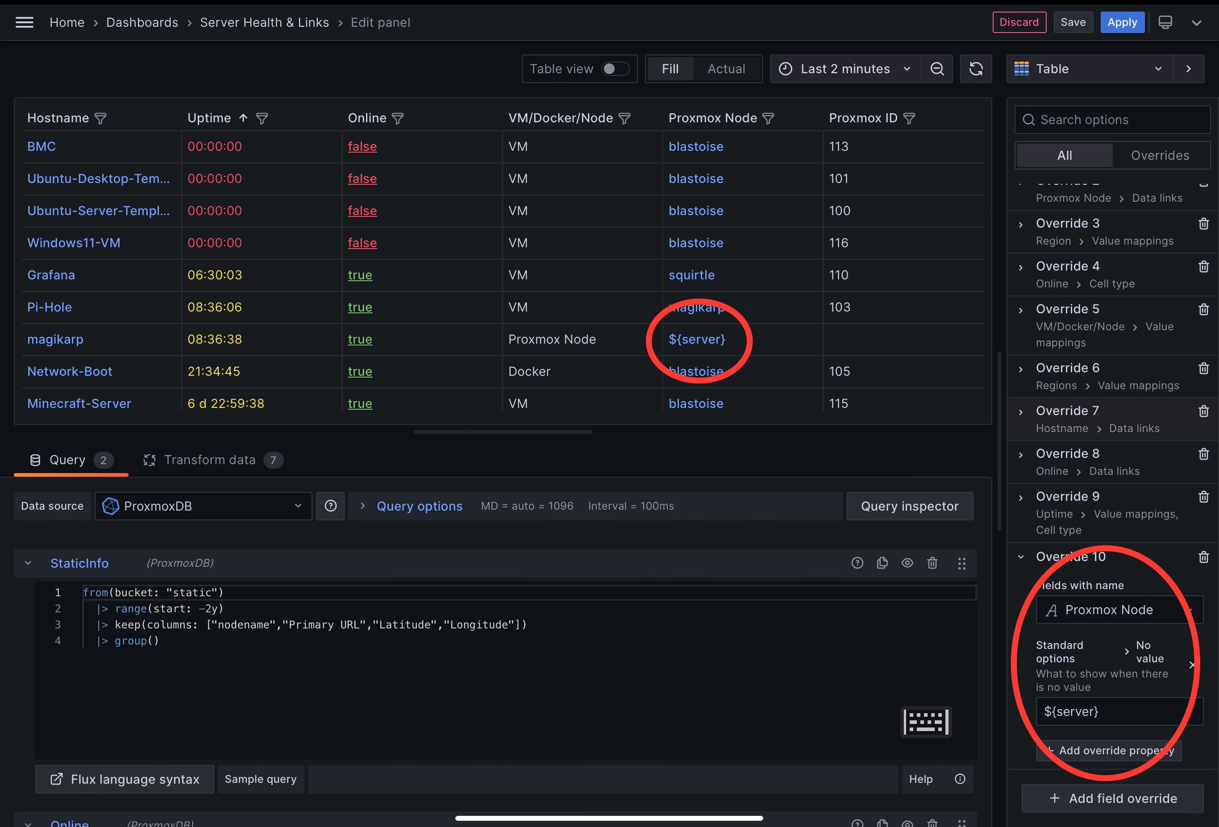The width and height of the screenshot is (1219, 827).
Task: Filter the Online column
Action: click(x=398, y=119)
